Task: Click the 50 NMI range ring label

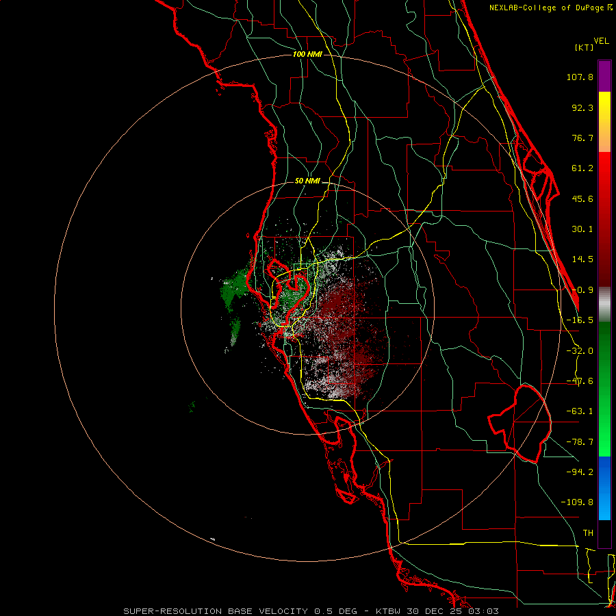Action: click(x=307, y=181)
